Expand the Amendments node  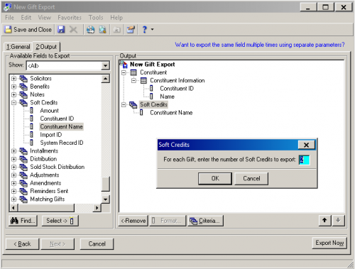pyautogui.click(x=13, y=183)
